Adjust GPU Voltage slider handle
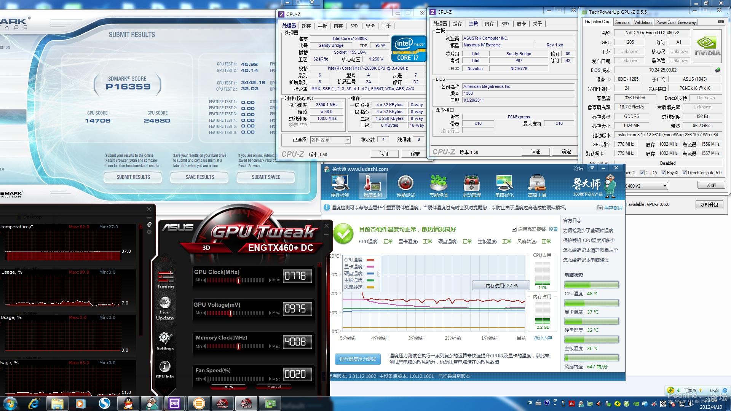 point(230,313)
